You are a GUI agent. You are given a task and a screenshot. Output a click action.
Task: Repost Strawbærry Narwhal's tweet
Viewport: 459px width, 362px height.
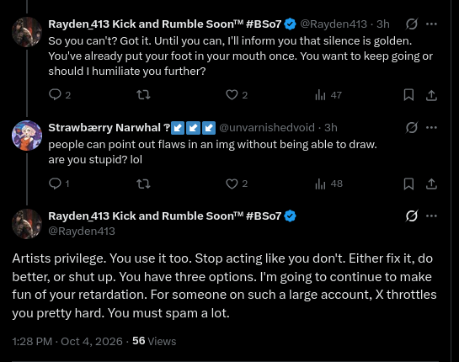(143, 184)
